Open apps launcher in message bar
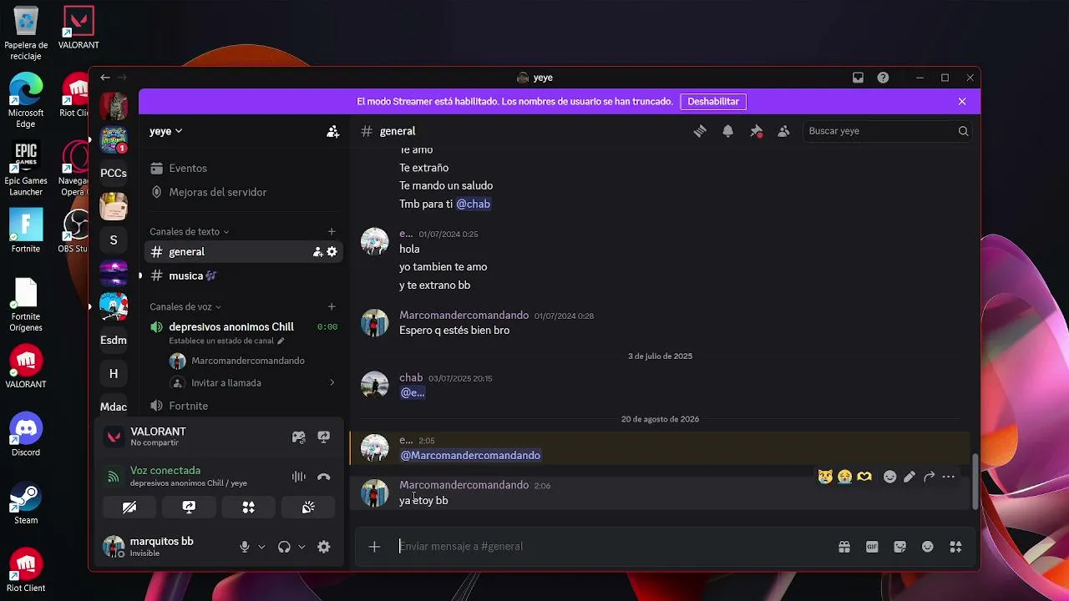This screenshot has height=601, width=1069. coord(955,547)
